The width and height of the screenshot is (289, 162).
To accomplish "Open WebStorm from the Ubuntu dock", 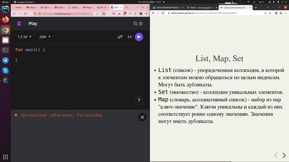I will click(5, 9).
